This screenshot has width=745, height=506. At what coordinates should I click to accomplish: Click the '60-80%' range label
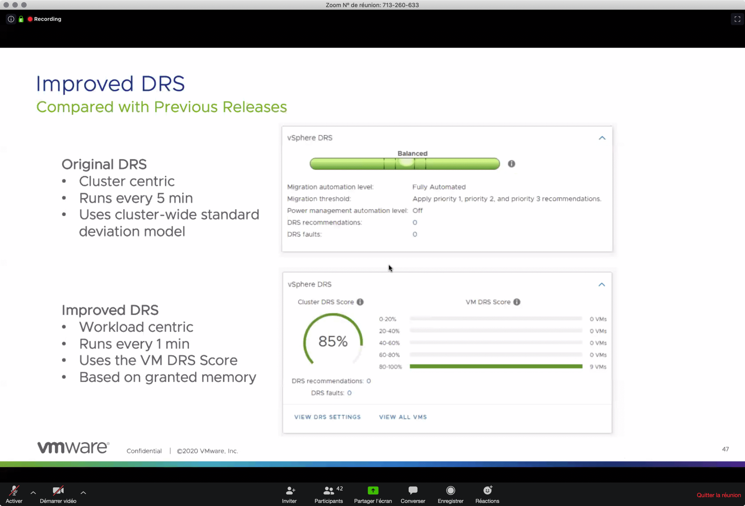389,355
